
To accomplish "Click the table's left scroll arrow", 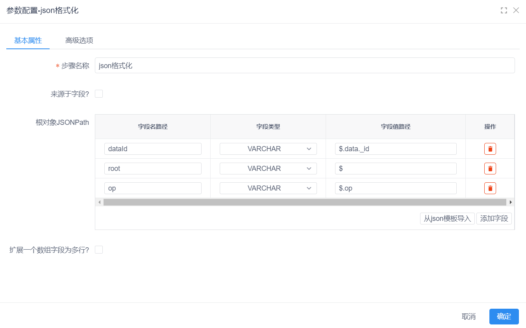I will click(x=99, y=202).
